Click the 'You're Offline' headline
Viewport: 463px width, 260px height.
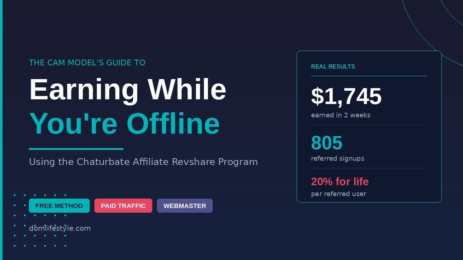(x=124, y=123)
